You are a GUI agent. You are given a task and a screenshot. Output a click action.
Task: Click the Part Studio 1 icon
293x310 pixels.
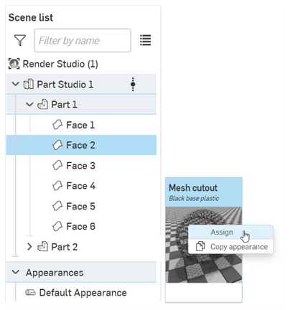29,84
